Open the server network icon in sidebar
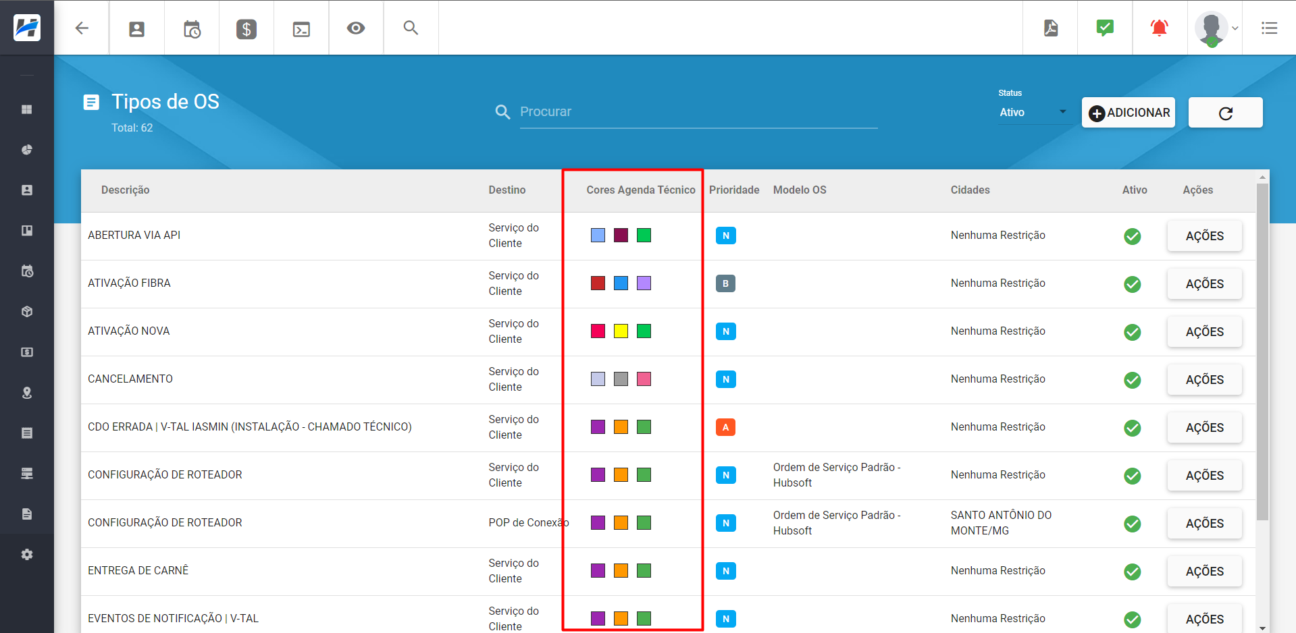 pos(27,474)
